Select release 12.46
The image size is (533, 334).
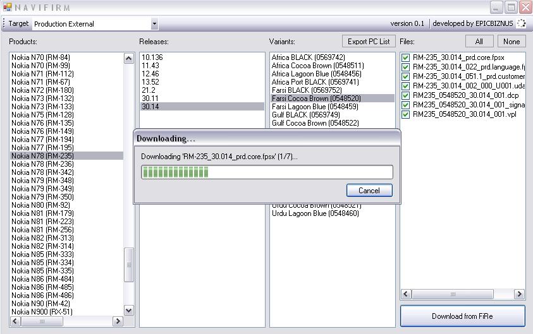pos(202,74)
